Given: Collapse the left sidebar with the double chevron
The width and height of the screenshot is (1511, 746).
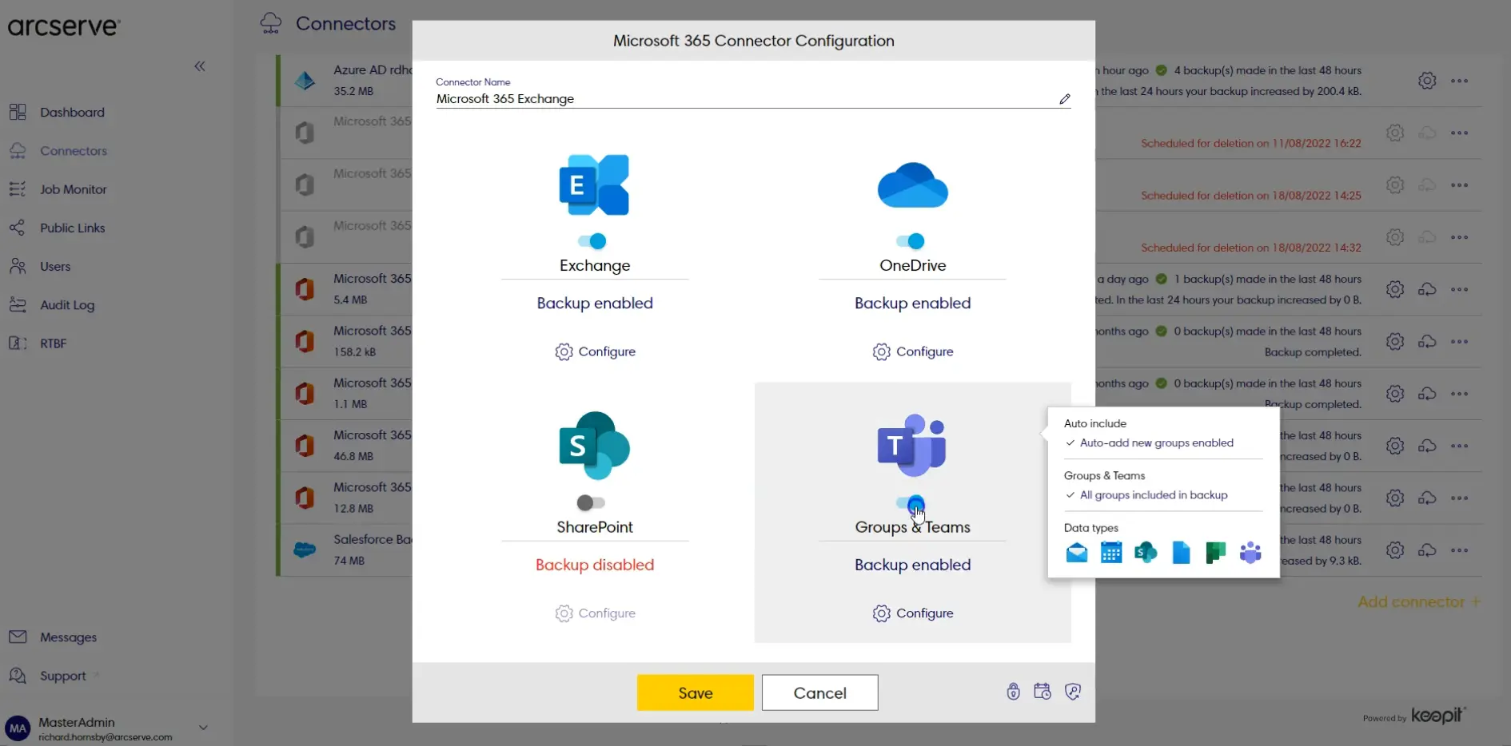Looking at the screenshot, I should [200, 66].
